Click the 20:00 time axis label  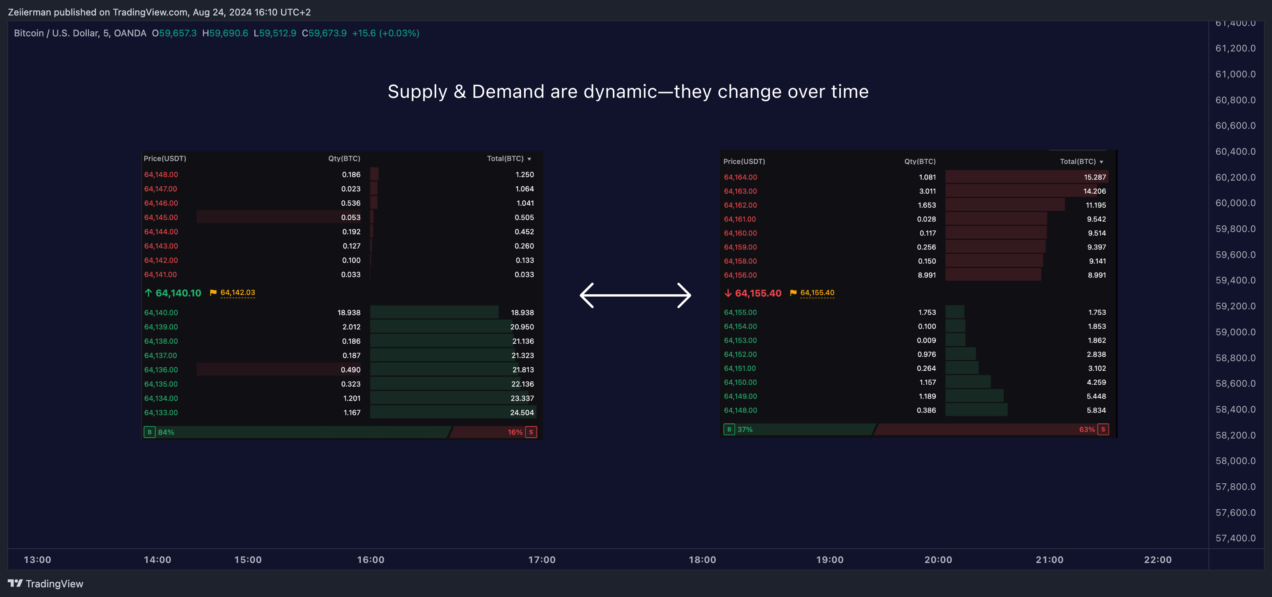click(x=938, y=560)
